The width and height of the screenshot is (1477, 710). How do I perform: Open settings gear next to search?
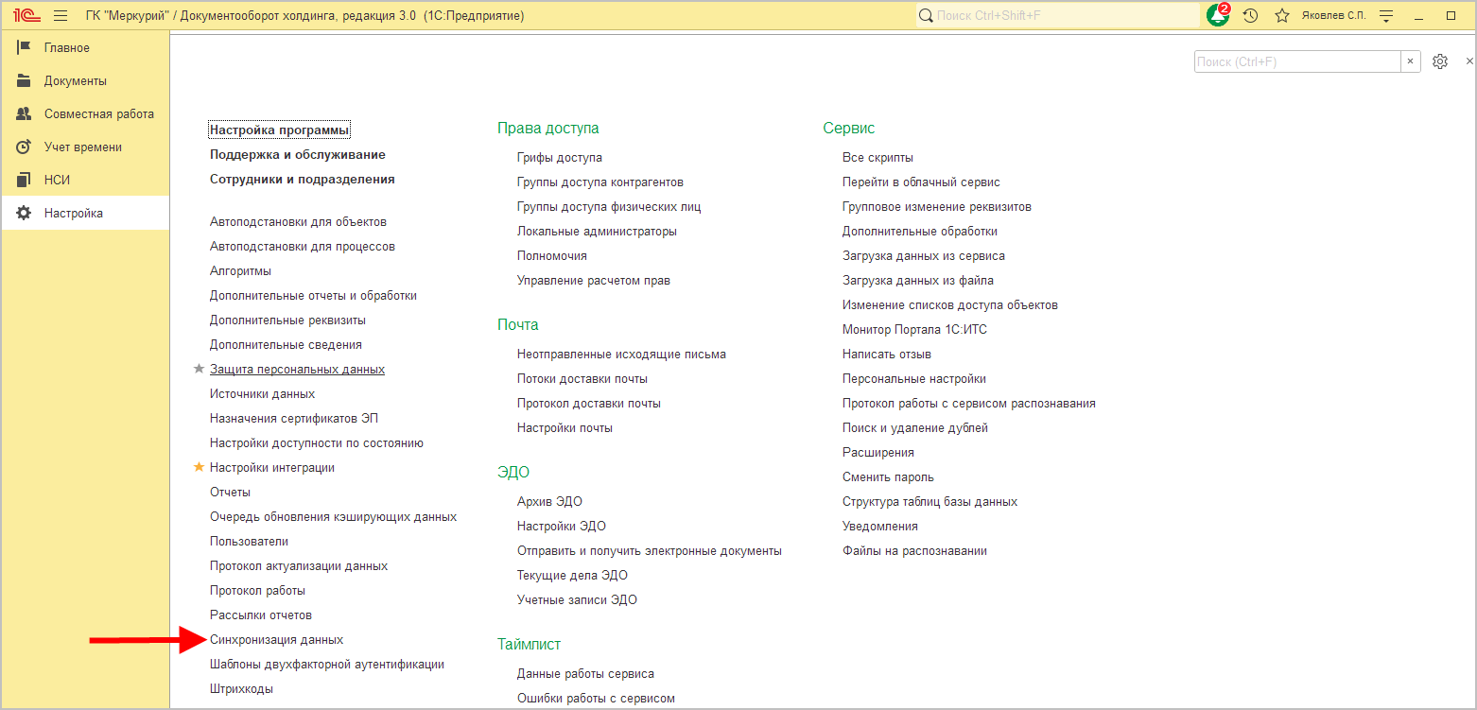coord(1439,61)
